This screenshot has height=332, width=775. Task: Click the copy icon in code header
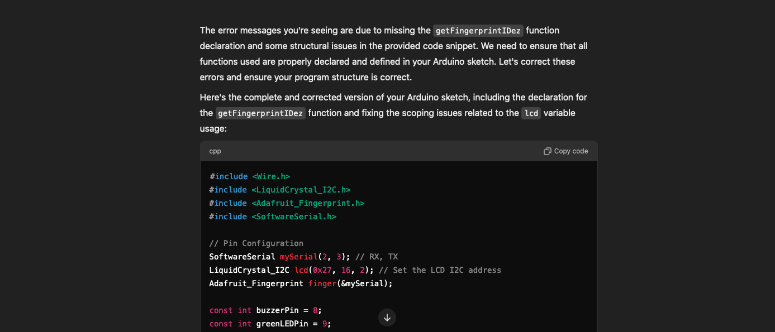pyautogui.click(x=548, y=151)
